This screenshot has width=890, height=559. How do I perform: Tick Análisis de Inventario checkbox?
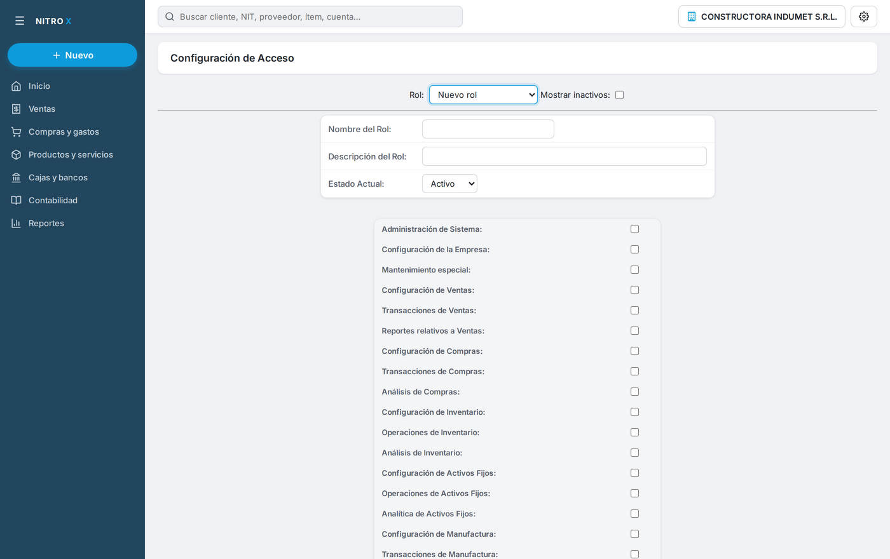(634, 452)
